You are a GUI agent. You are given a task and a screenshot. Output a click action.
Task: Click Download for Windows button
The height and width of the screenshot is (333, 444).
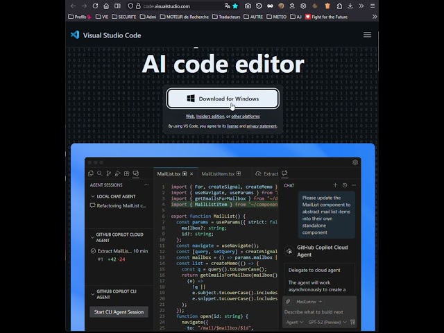[x=223, y=99]
